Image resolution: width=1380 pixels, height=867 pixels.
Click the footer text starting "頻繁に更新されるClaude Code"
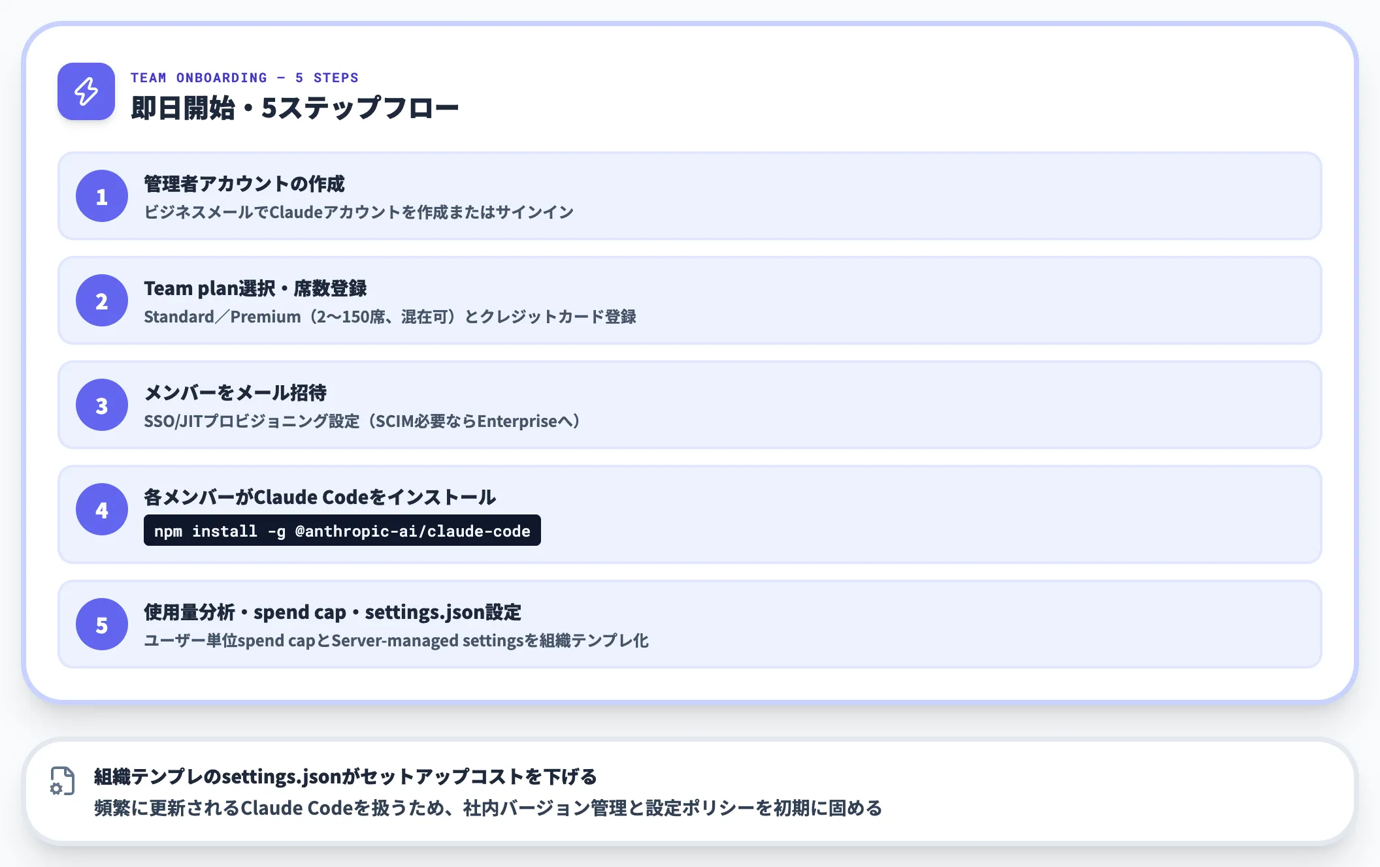pyautogui.click(x=488, y=808)
